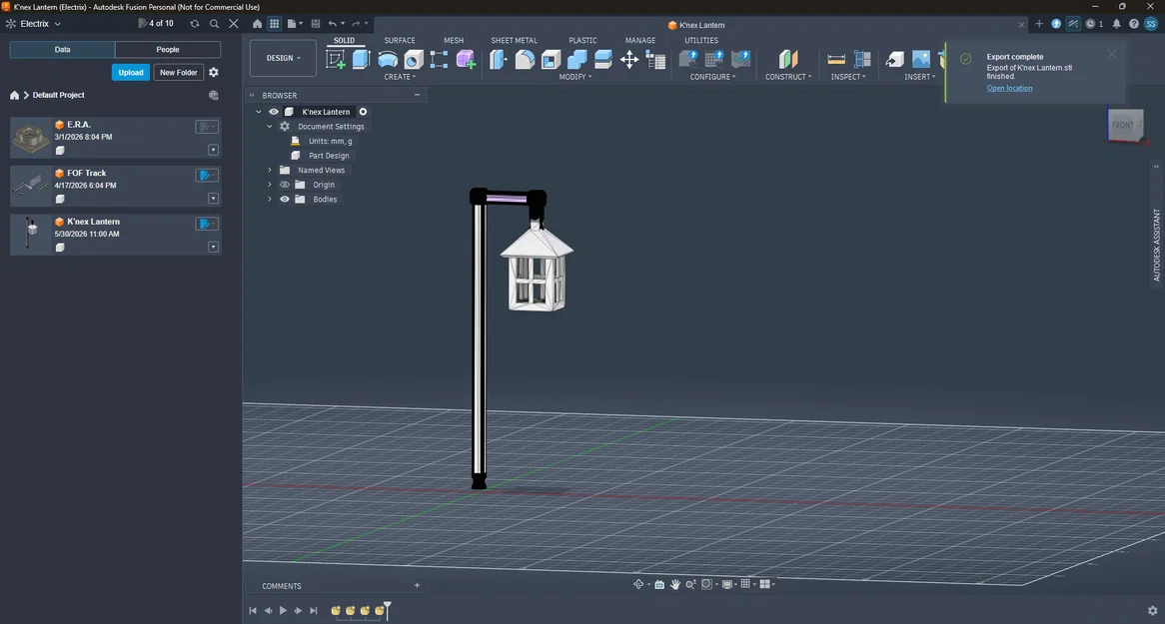Toggle visibility of the Origin folder
This screenshot has height=624, width=1165.
[x=284, y=185]
